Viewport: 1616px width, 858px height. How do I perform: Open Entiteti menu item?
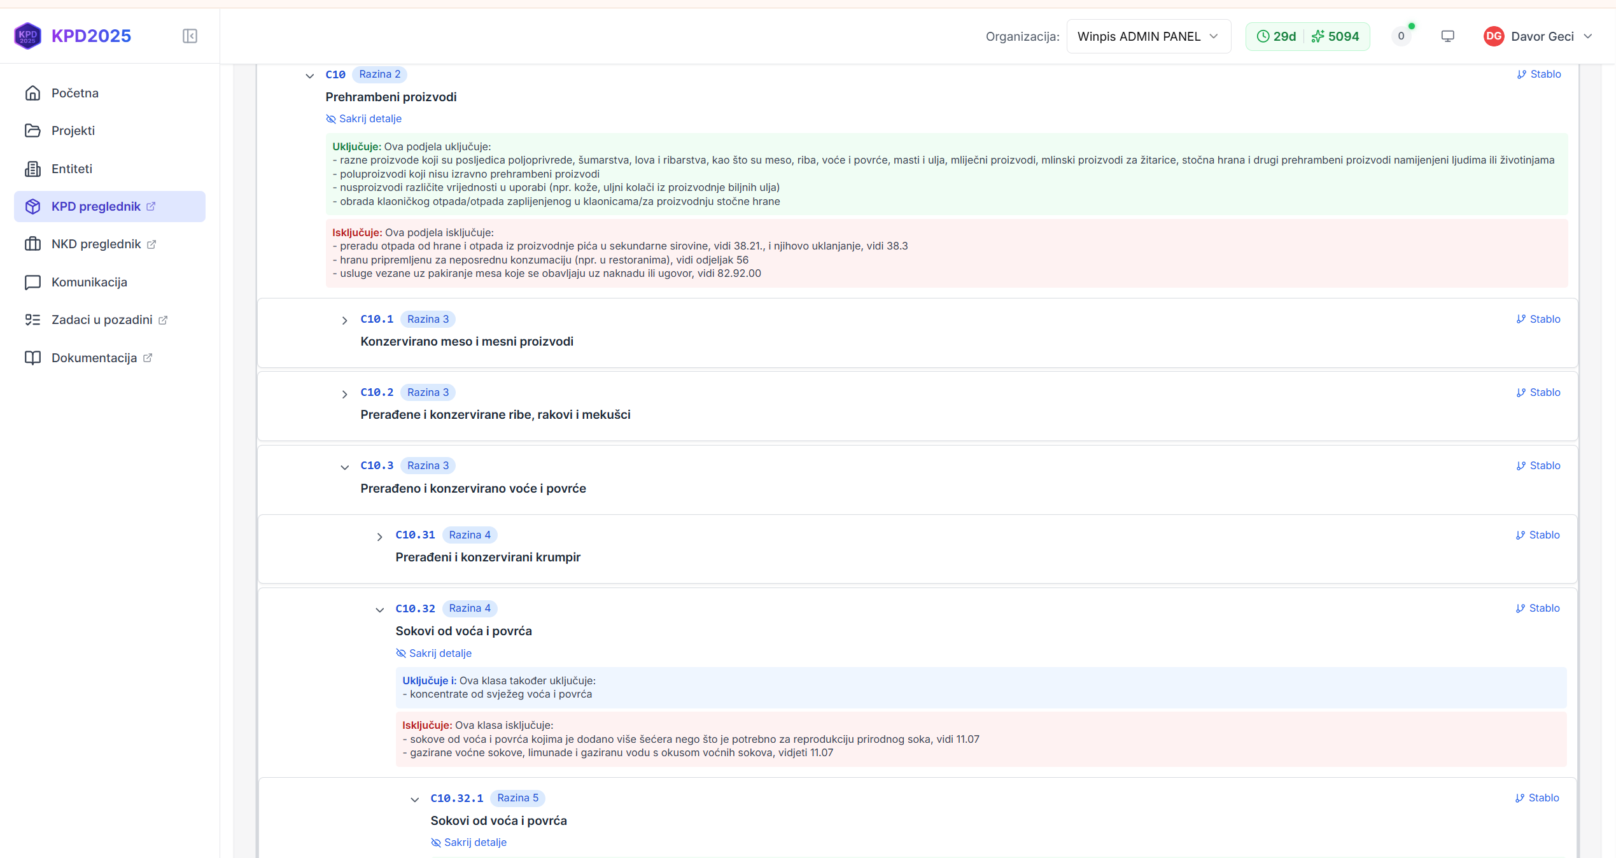pos(72,169)
